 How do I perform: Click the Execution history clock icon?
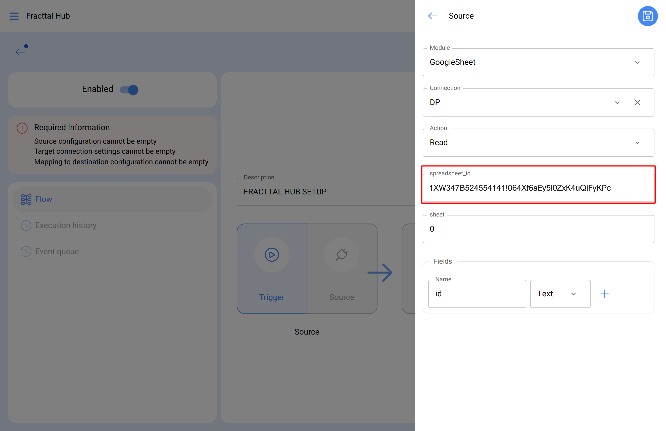point(26,226)
